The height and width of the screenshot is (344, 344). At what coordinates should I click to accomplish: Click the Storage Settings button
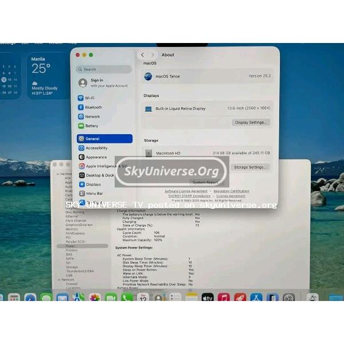tap(251, 167)
